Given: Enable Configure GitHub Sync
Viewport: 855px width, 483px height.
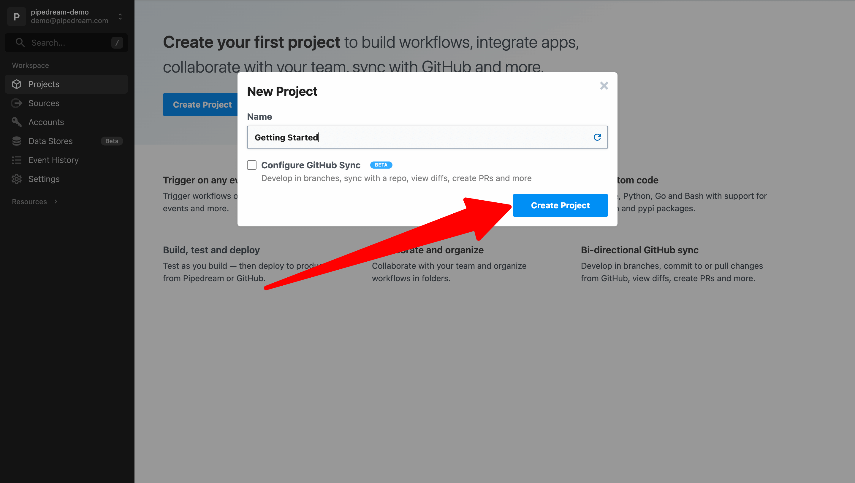Looking at the screenshot, I should 251,165.
